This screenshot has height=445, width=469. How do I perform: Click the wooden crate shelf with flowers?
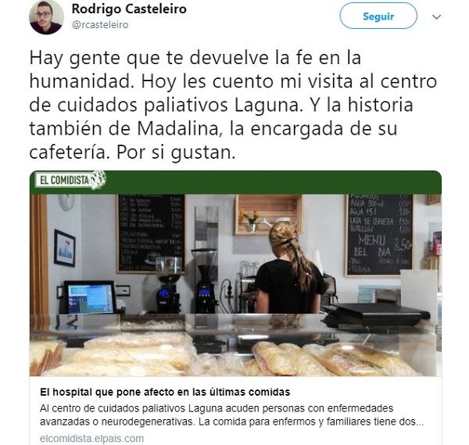pyautogui.click(x=268, y=214)
